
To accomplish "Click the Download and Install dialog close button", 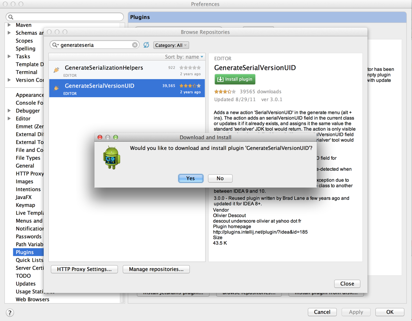I will point(100,137).
